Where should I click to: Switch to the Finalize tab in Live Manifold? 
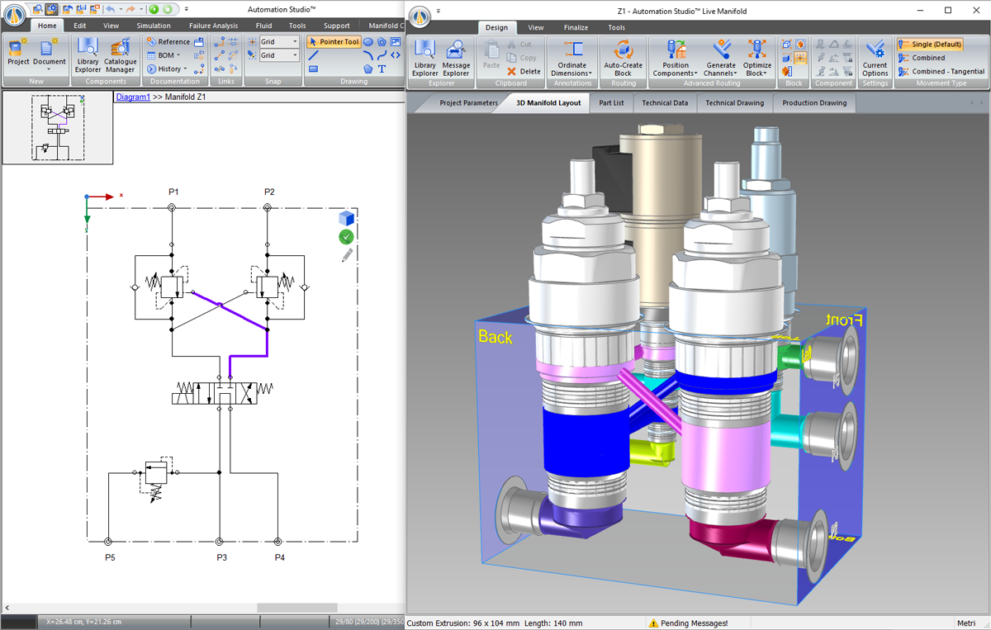pyautogui.click(x=576, y=27)
